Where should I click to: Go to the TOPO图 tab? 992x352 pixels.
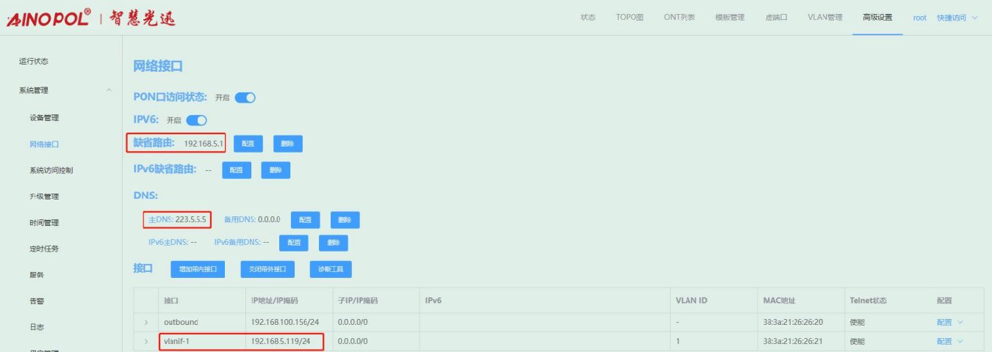tap(630, 18)
